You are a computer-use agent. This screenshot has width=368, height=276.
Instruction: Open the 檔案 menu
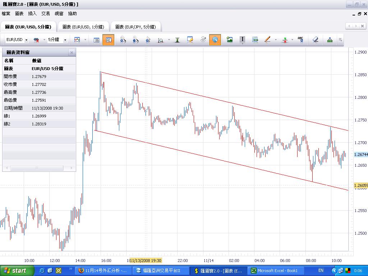6,14
